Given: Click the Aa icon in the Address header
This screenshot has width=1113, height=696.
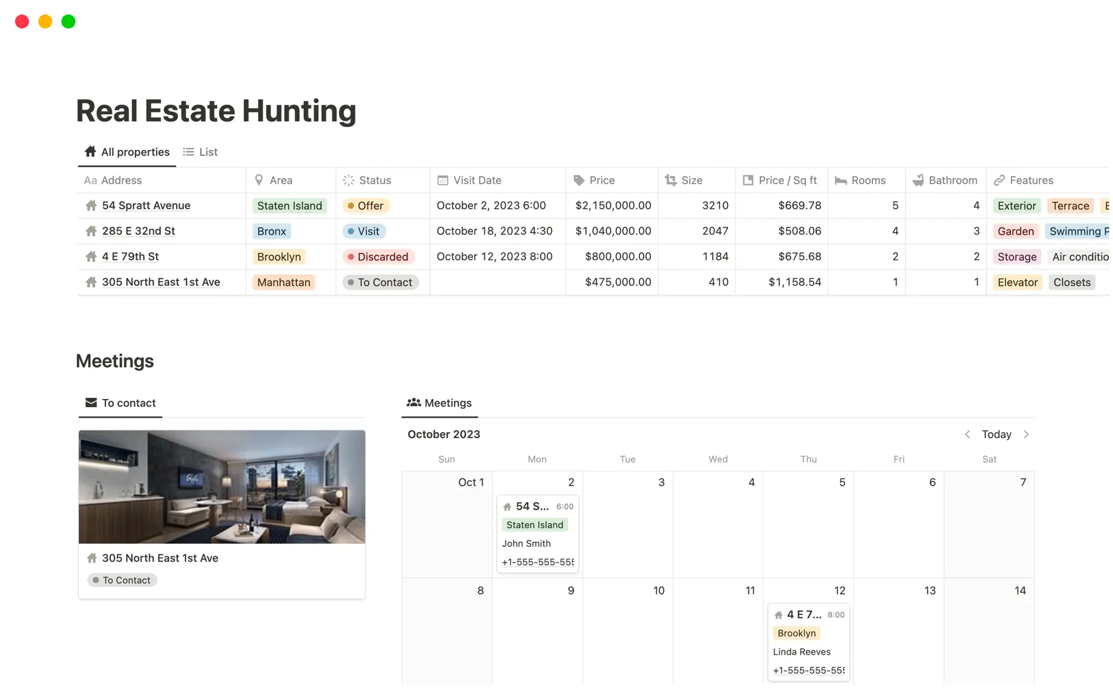Looking at the screenshot, I should (x=90, y=180).
